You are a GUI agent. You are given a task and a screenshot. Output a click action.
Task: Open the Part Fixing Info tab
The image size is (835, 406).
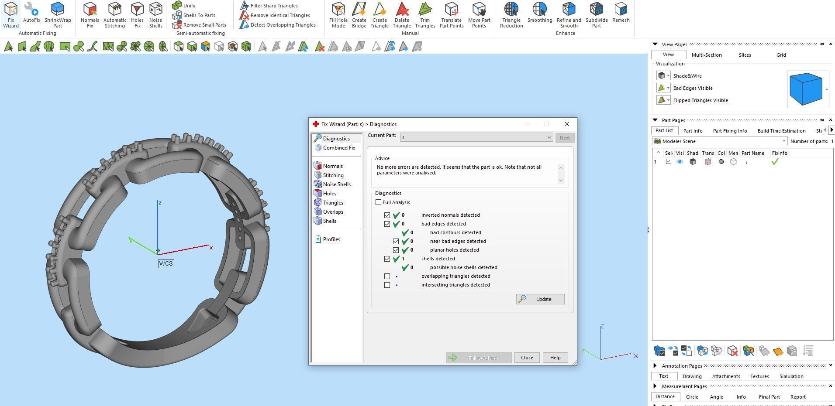point(730,131)
